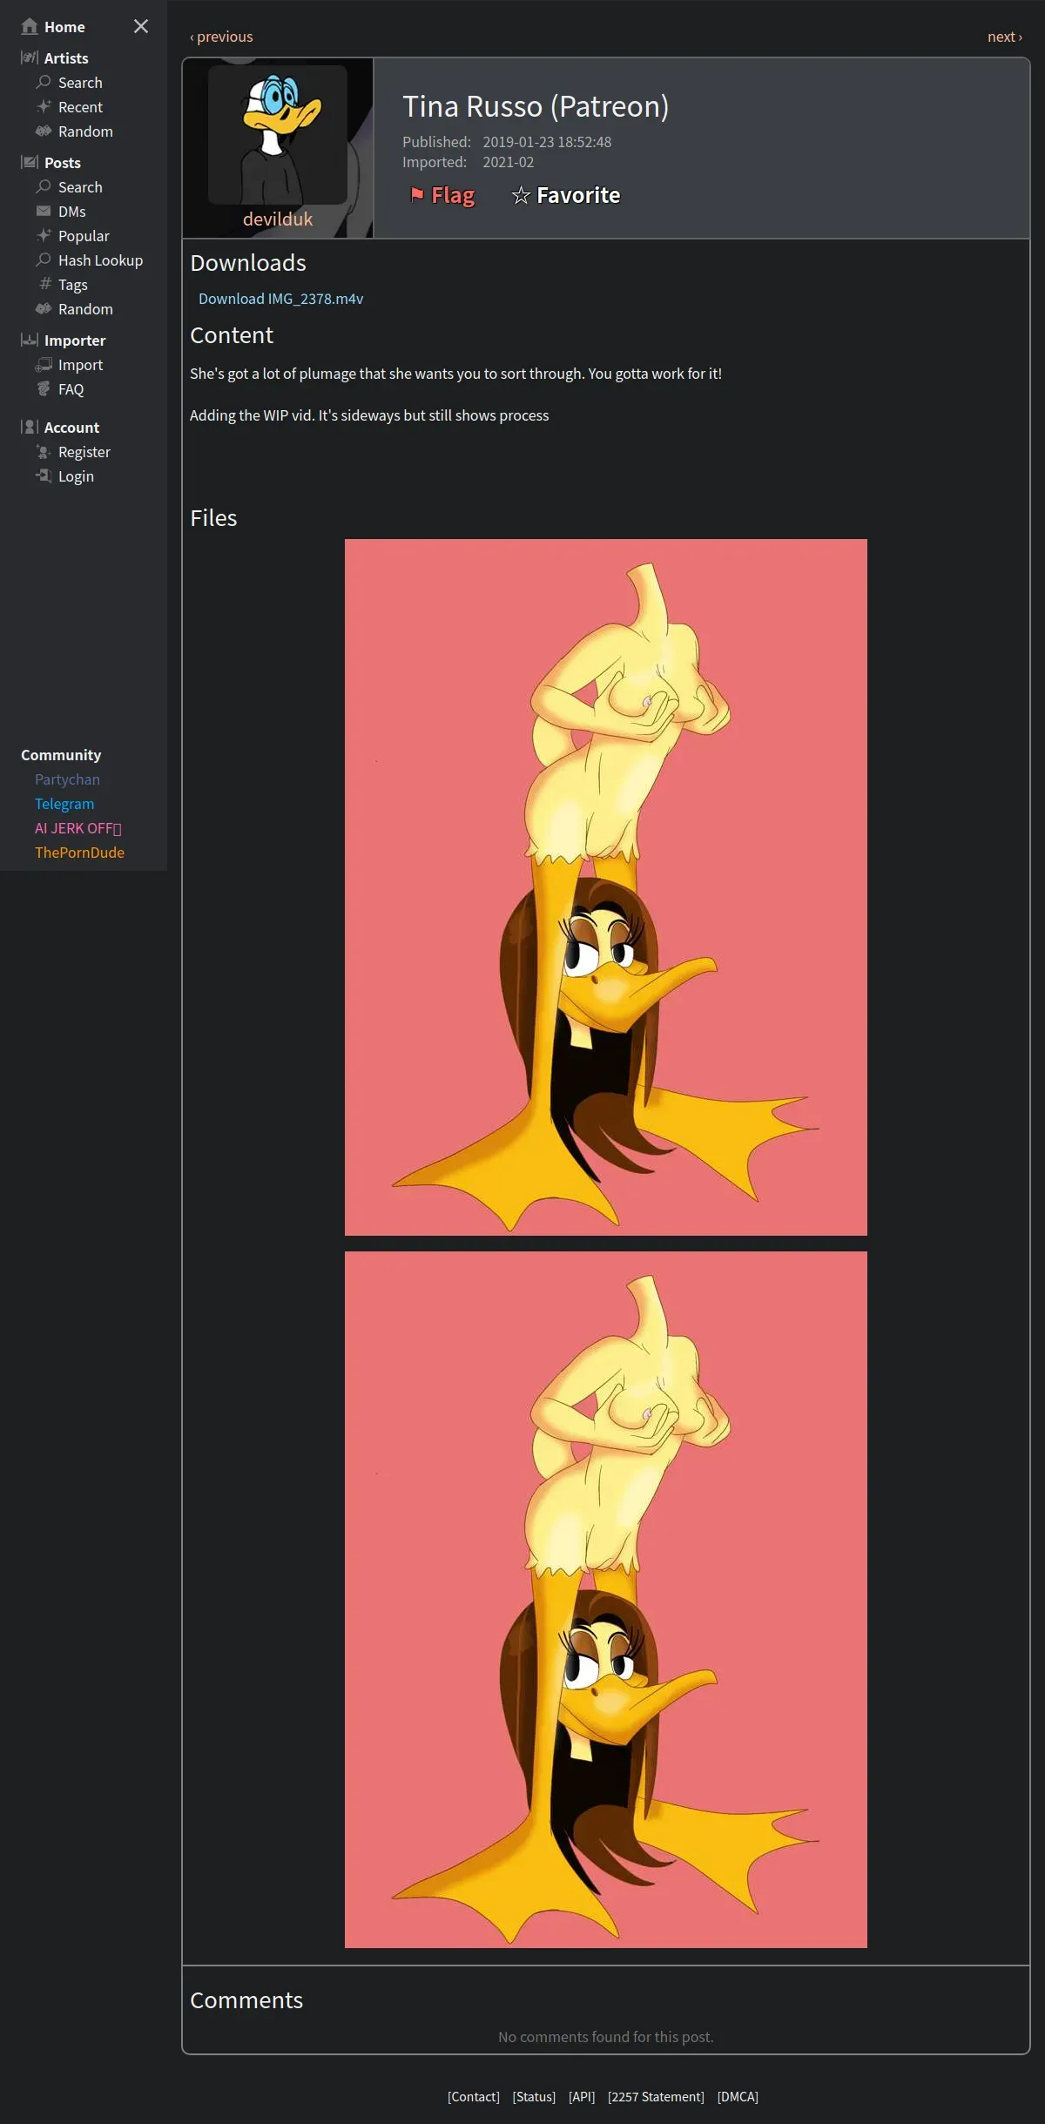
Task: Click dice icon beside Artists Random
Action: pyautogui.click(x=44, y=131)
